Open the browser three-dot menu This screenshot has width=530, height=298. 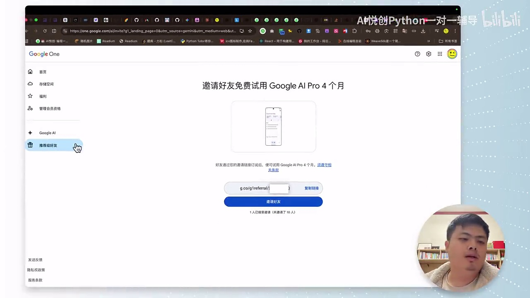click(x=455, y=31)
